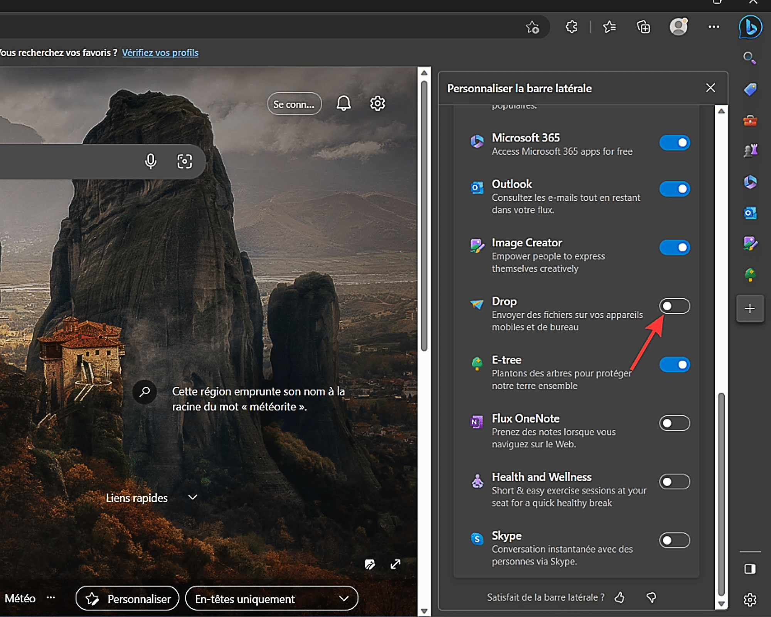Open the Collections icon
Viewport: 771px width, 617px height.
point(643,27)
